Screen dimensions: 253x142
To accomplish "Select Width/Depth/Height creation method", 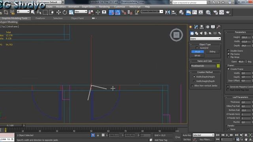I will (x=194, y=77).
